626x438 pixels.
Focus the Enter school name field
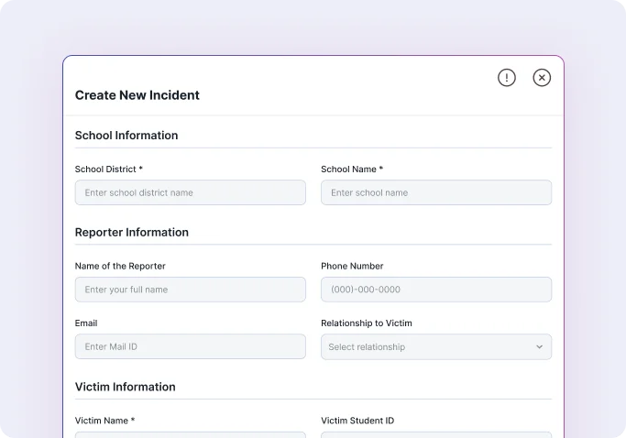(x=436, y=192)
